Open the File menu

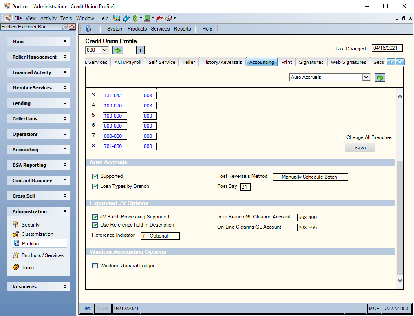(x=18, y=18)
